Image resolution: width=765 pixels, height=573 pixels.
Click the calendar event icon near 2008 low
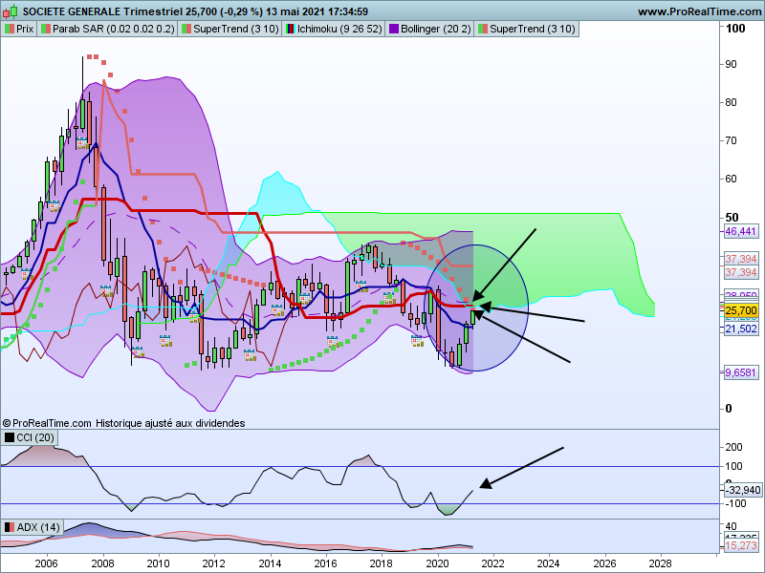coord(106,291)
